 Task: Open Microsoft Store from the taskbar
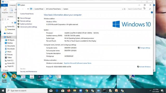pos(63,91)
